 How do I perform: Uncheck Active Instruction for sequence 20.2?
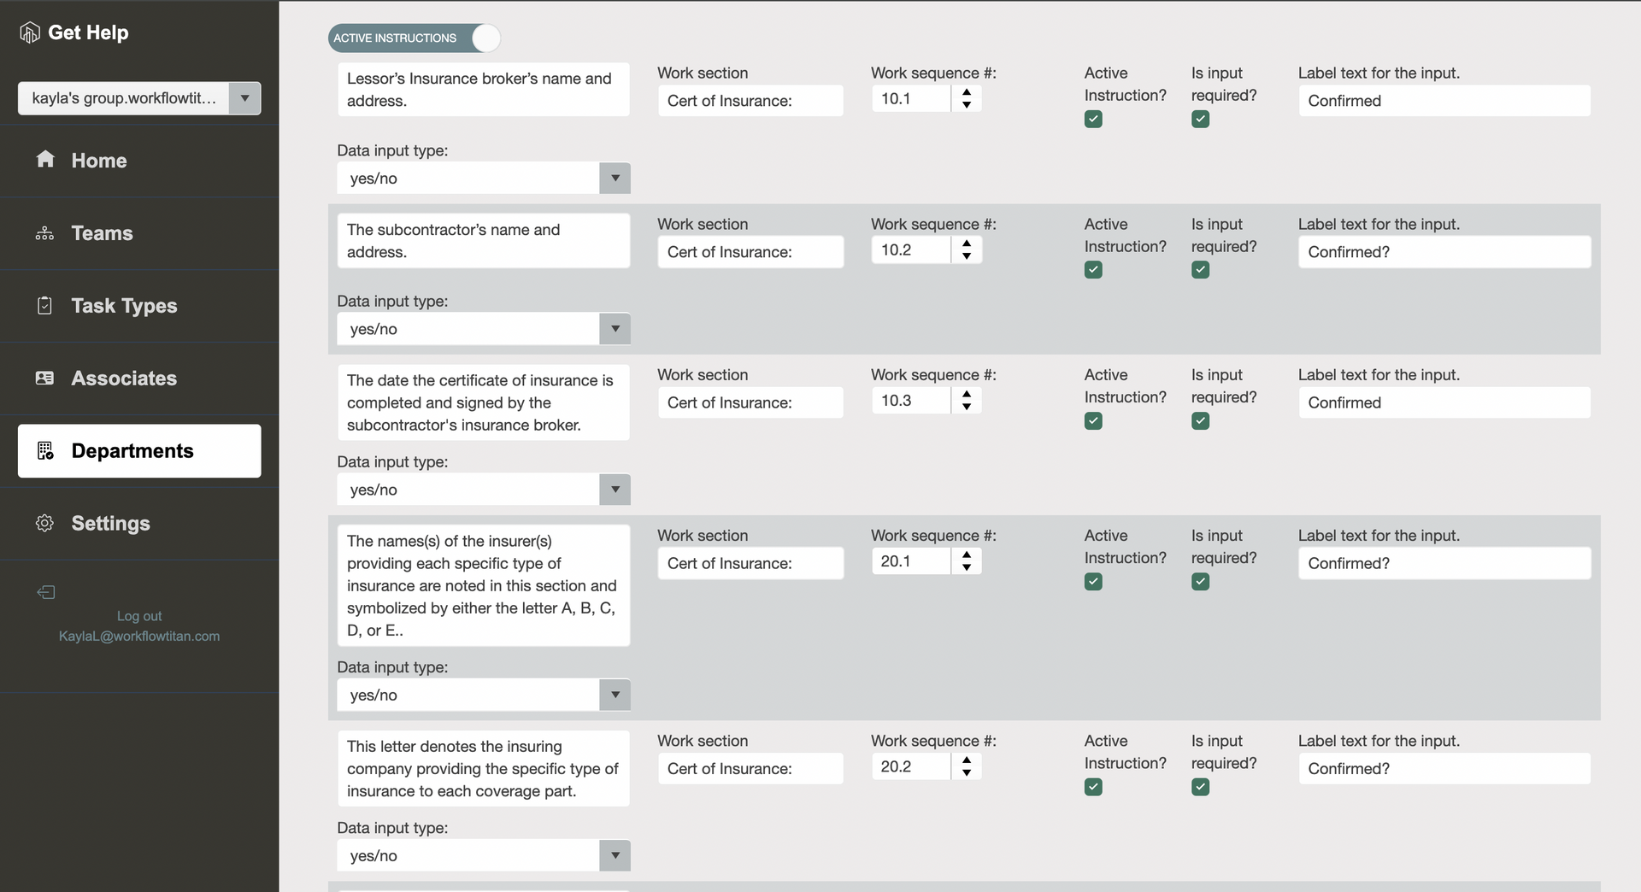pos(1093,787)
